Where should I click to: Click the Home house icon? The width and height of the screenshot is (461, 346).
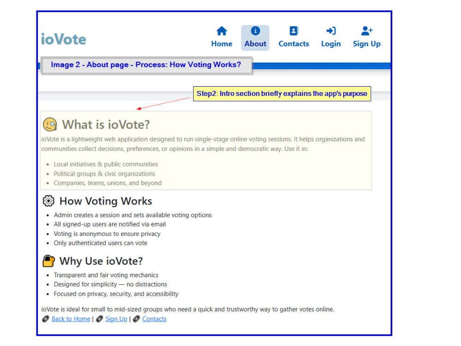(x=222, y=31)
